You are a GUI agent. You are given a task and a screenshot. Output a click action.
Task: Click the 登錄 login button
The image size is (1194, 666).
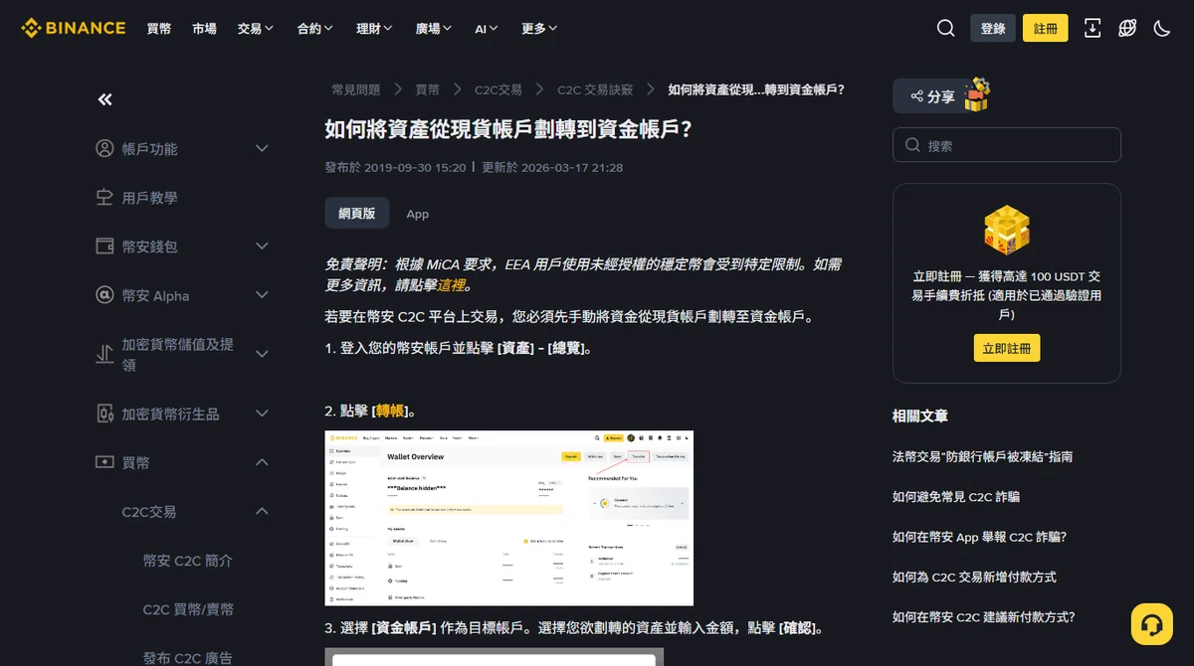(993, 28)
